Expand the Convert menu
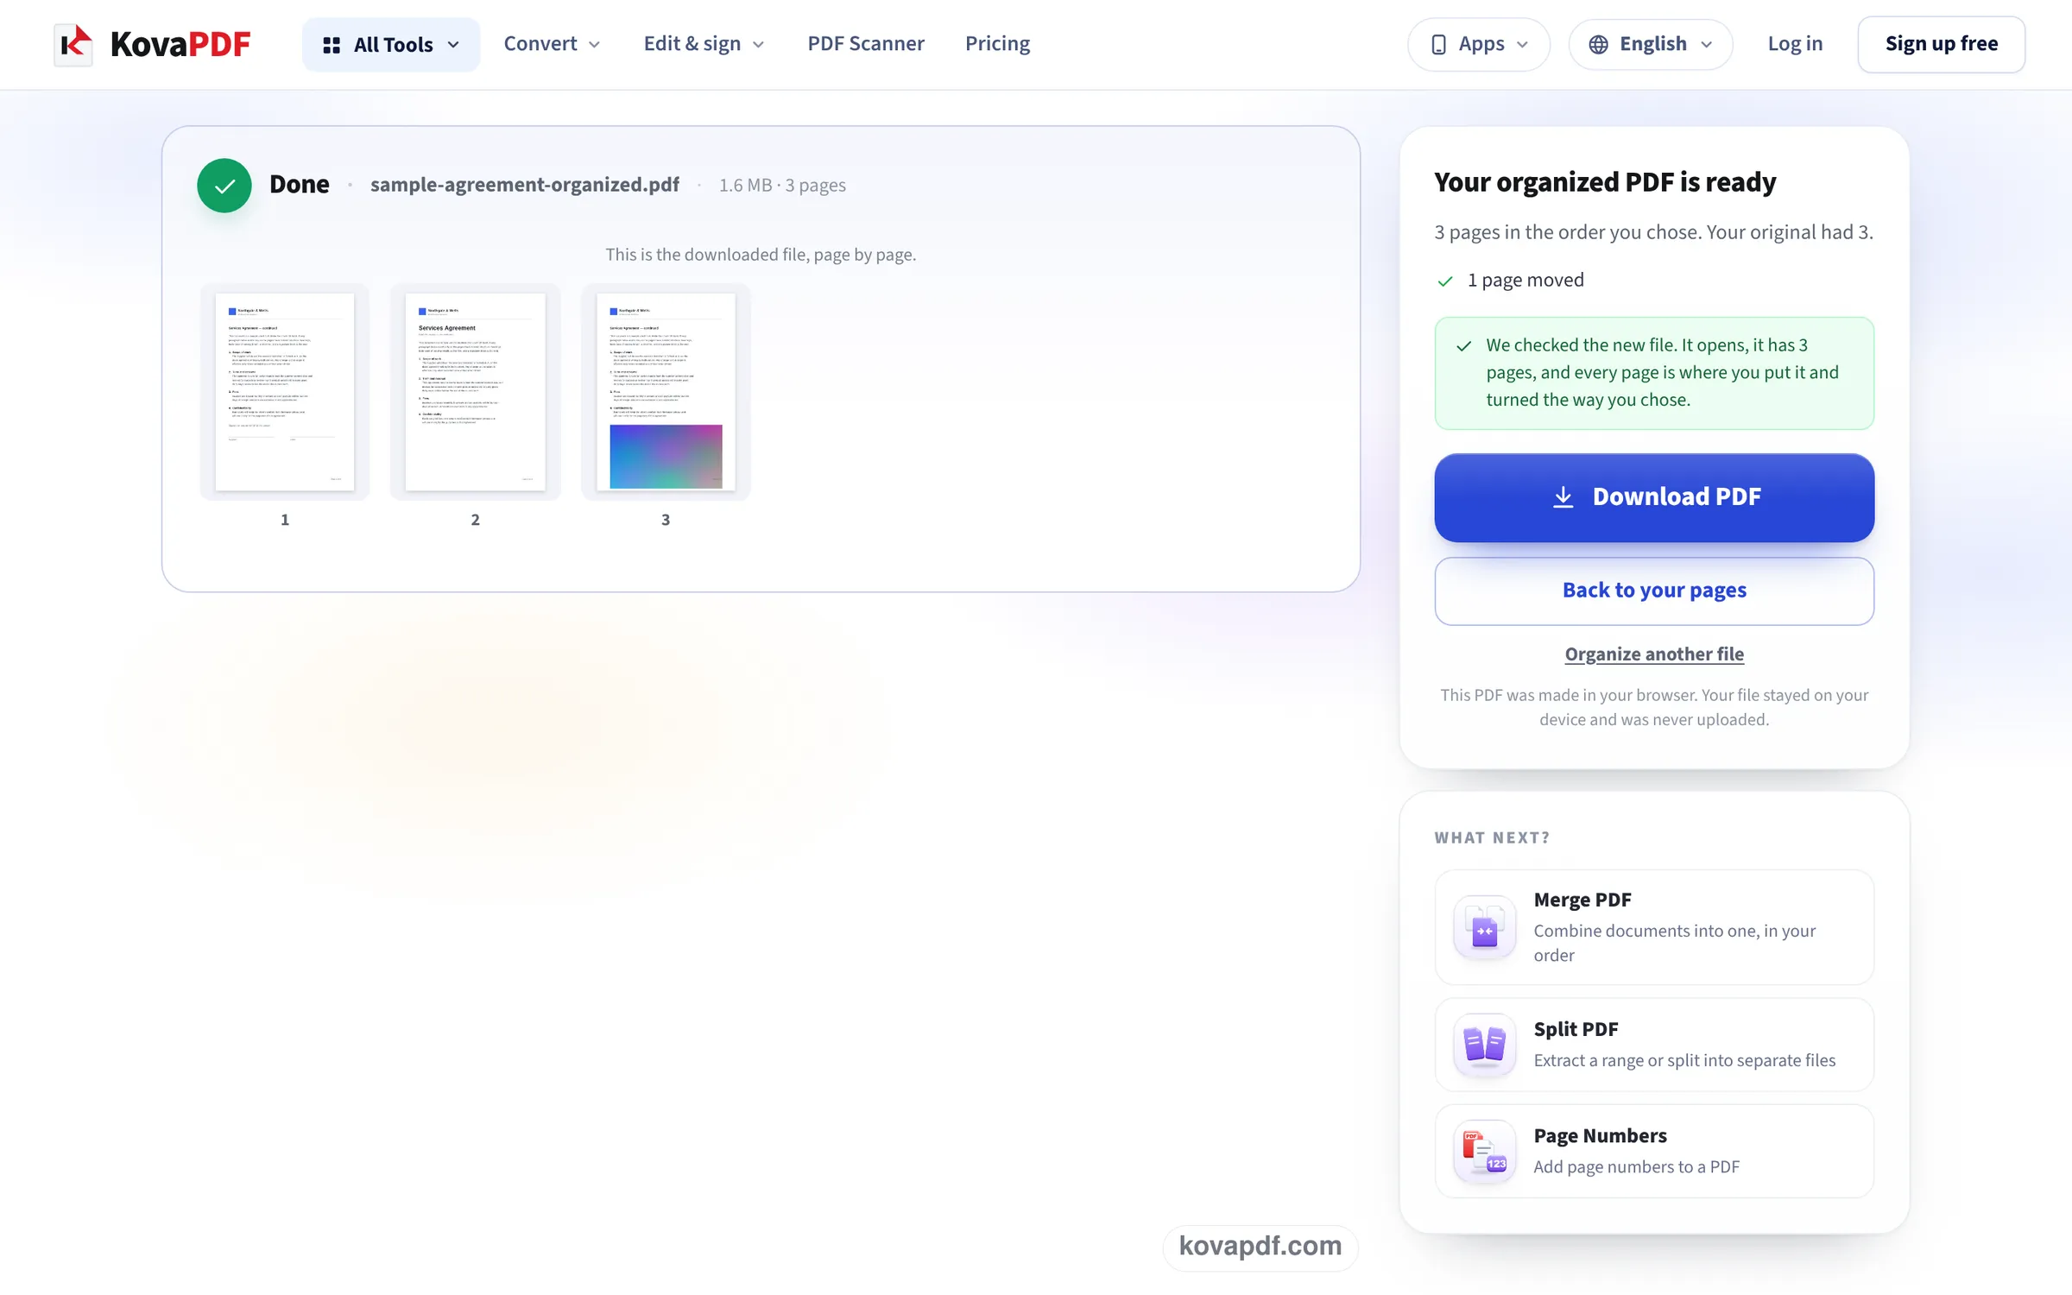Screen dimensions: 2072x1295 tap(552, 44)
